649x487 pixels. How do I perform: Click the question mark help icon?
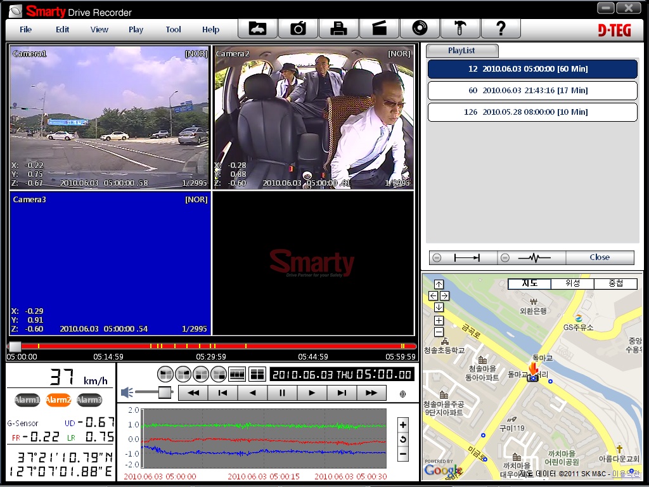click(501, 29)
